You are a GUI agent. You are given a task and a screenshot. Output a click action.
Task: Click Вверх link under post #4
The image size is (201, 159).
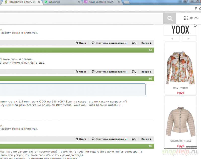click(x=146, y=139)
